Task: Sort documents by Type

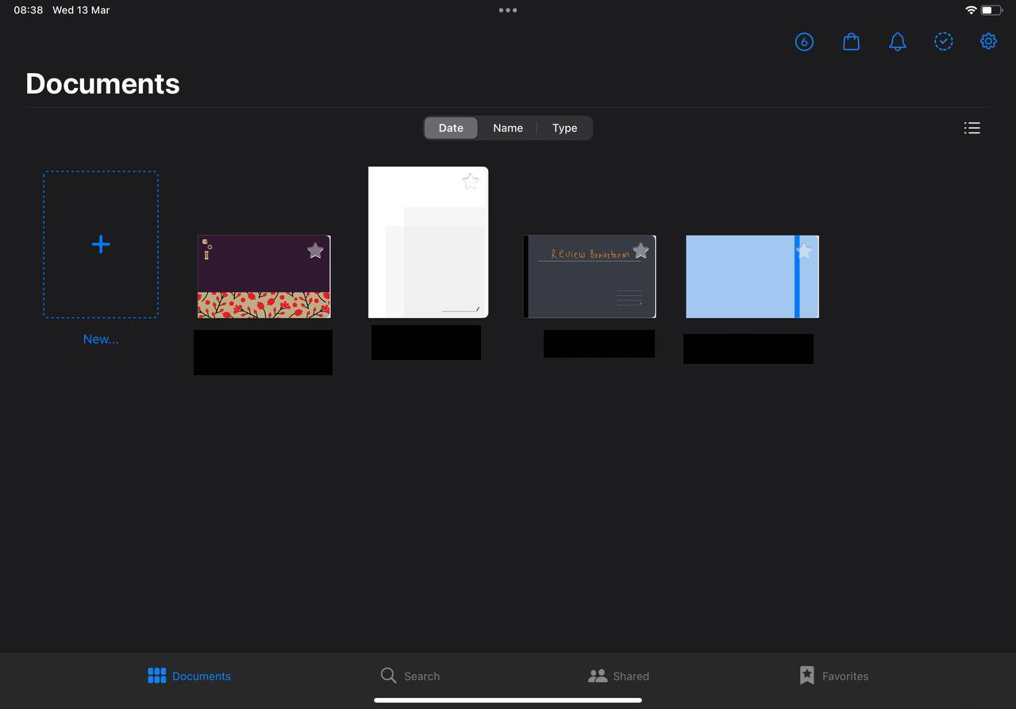Action: coord(564,128)
